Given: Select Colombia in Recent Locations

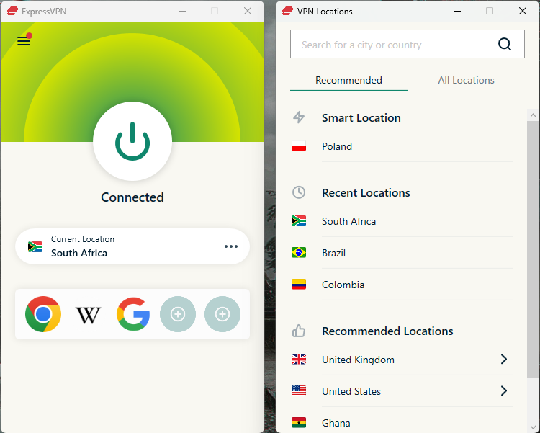Looking at the screenshot, I should point(402,285).
